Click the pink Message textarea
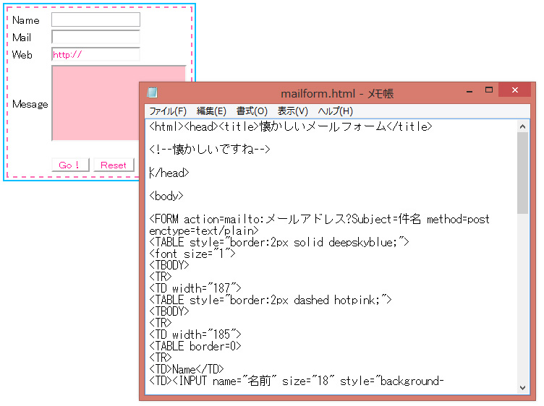 (x=95, y=103)
